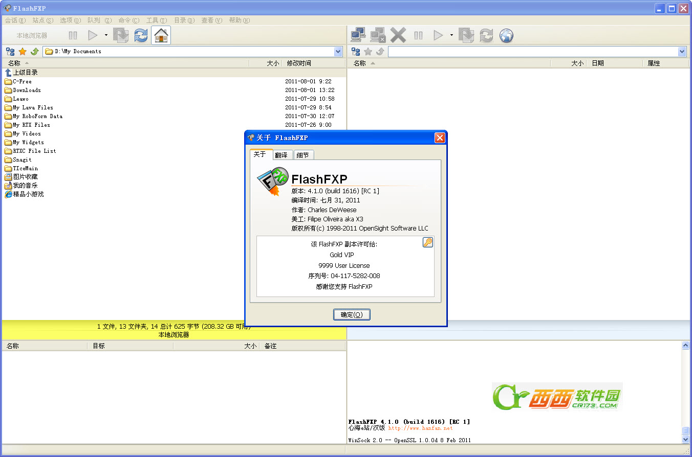The height and width of the screenshot is (457, 692).
Task: Click the 目标 column header in the queue
Action: tap(131, 346)
